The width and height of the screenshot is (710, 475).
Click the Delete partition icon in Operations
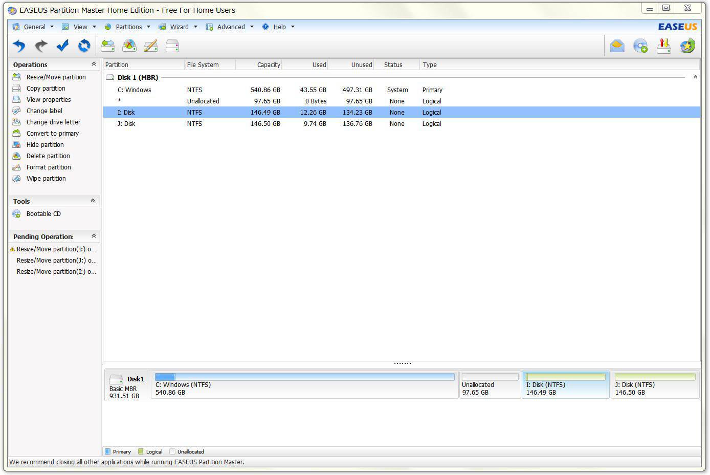point(16,156)
